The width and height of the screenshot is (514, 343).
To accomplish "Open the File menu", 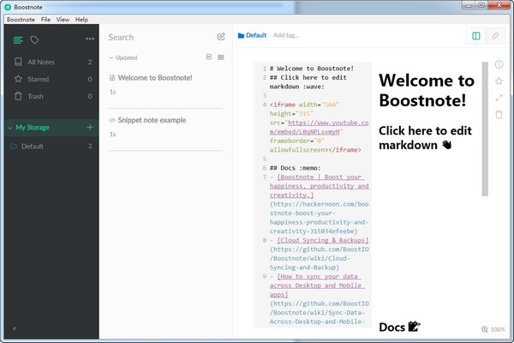I will click(x=45, y=19).
